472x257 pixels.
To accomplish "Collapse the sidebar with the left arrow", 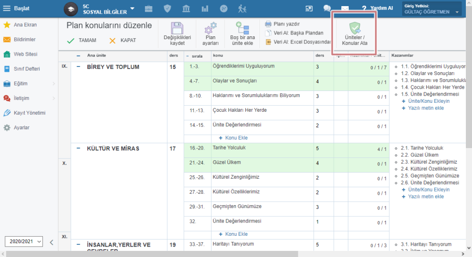I will click(51, 242).
